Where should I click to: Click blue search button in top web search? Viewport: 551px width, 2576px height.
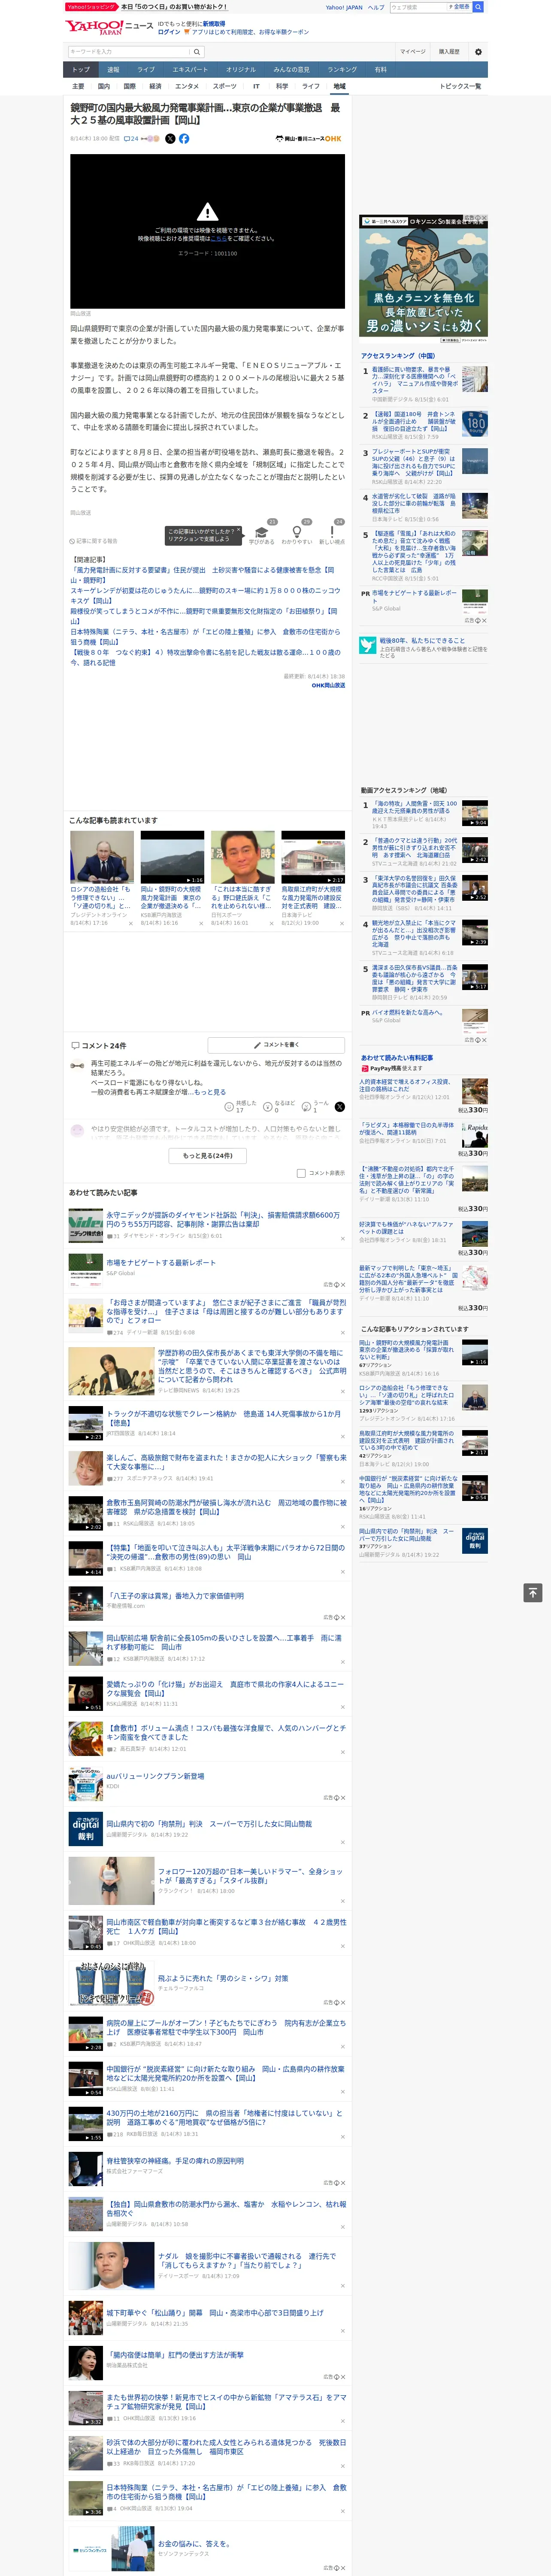pyautogui.click(x=478, y=7)
